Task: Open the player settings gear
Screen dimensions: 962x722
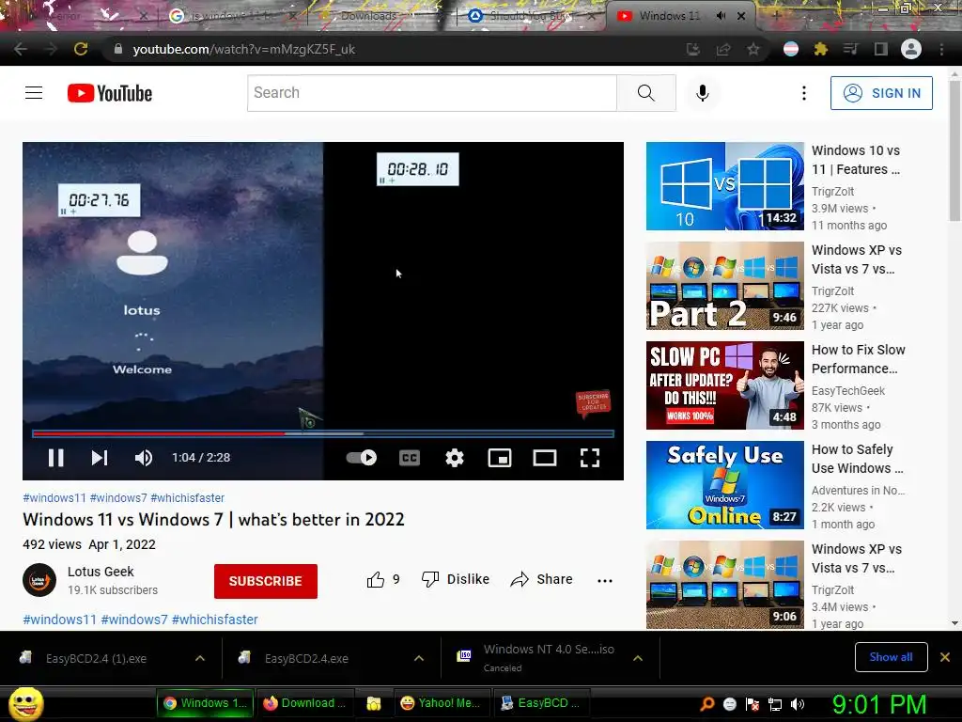Action: coord(455,458)
